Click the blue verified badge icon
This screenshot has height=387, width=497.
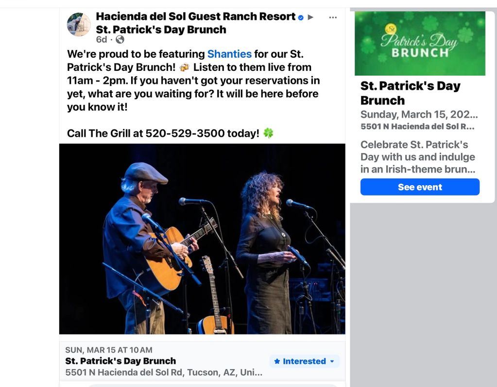pos(301,18)
